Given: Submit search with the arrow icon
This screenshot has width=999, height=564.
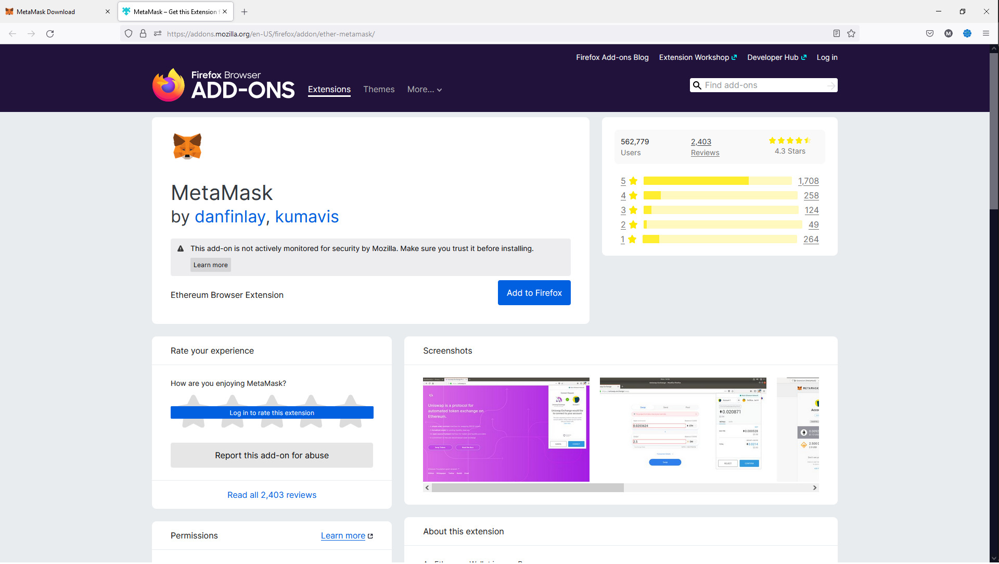Looking at the screenshot, I should [x=831, y=85].
